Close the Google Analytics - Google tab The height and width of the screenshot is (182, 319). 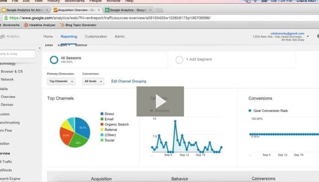click(150, 10)
